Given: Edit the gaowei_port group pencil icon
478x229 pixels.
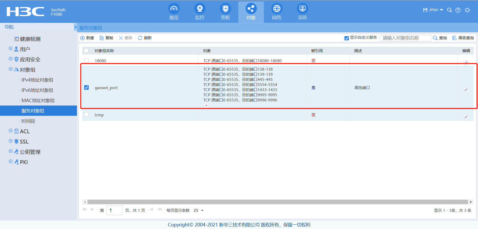Looking at the screenshot, I should [x=466, y=90].
